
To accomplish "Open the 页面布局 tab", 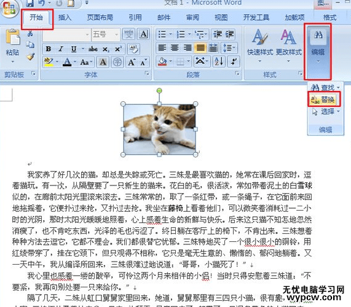I will [x=100, y=17].
